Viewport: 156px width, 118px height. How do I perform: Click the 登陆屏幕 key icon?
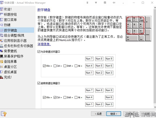pyautogui.click(x=2, y=62)
